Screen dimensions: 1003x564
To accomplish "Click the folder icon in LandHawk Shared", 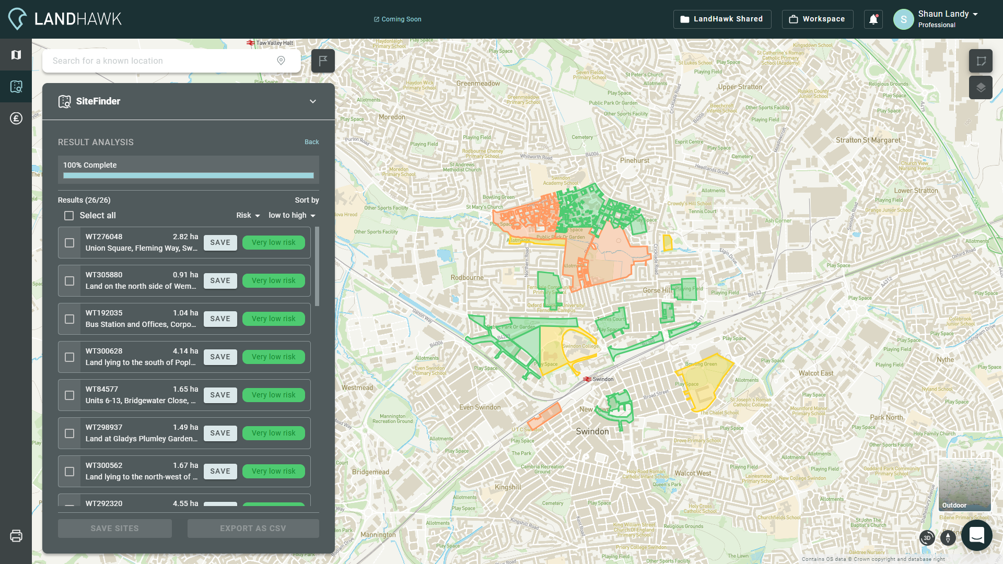I will pos(684,19).
